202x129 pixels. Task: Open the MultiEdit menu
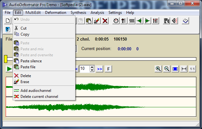[33, 13]
